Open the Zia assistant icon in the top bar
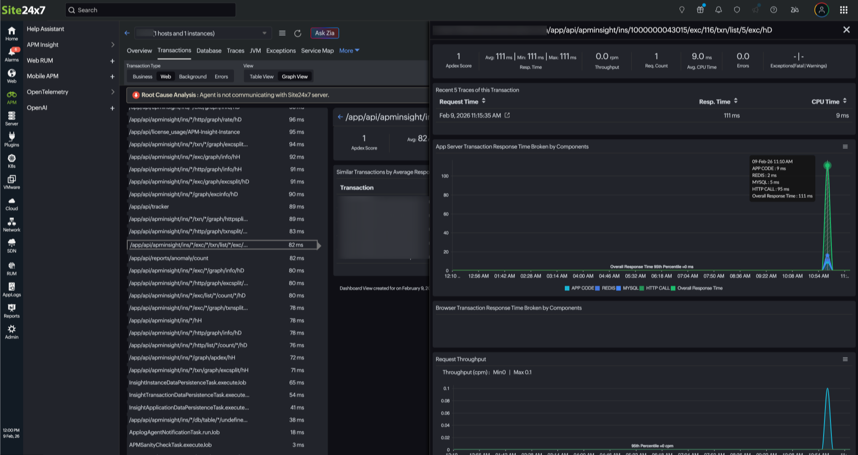Image resolution: width=858 pixels, height=455 pixels. click(795, 10)
